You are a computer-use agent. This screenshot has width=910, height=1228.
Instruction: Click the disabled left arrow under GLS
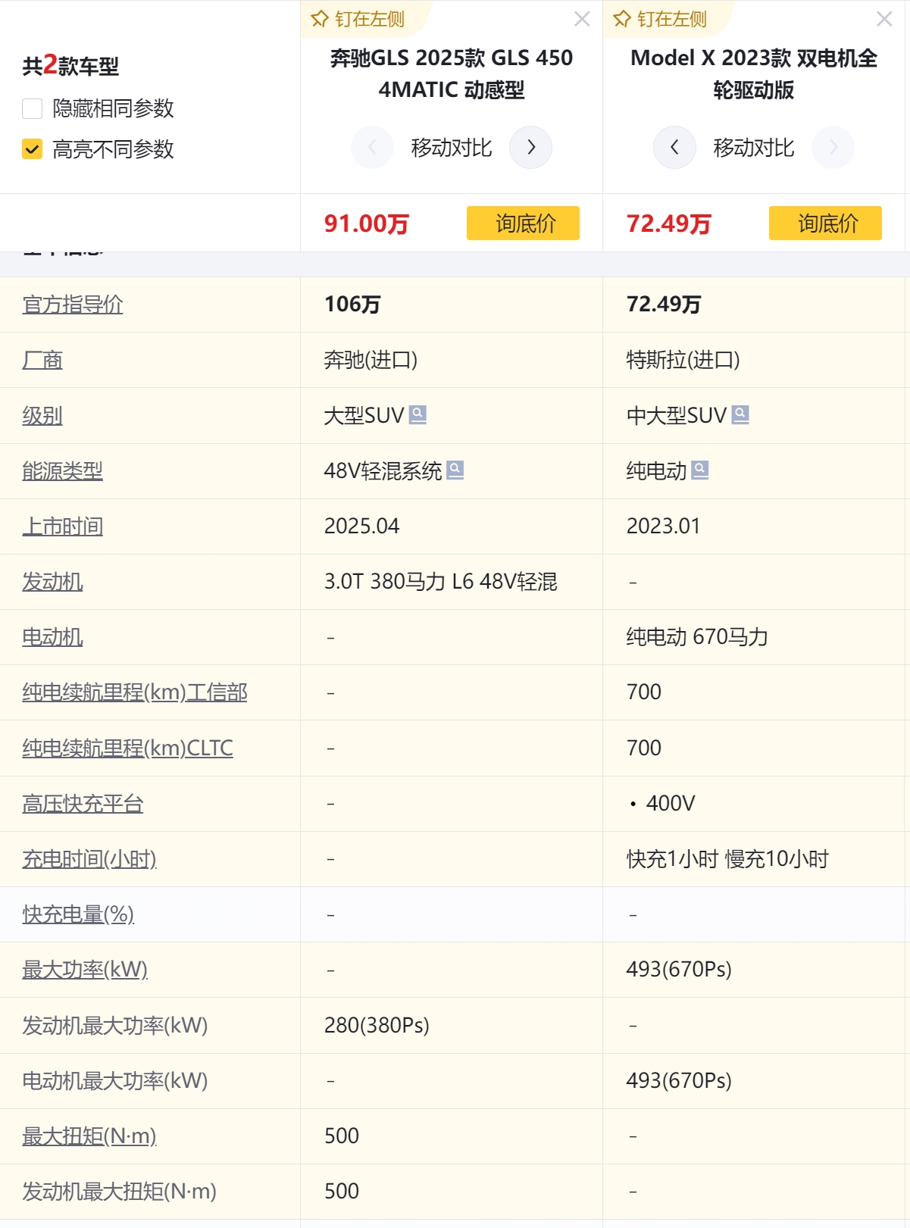point(372,147)
